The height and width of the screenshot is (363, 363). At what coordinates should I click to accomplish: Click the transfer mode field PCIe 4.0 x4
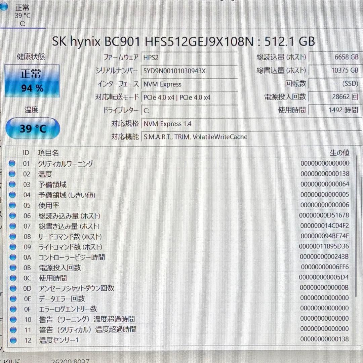click(x=189, y=97)
